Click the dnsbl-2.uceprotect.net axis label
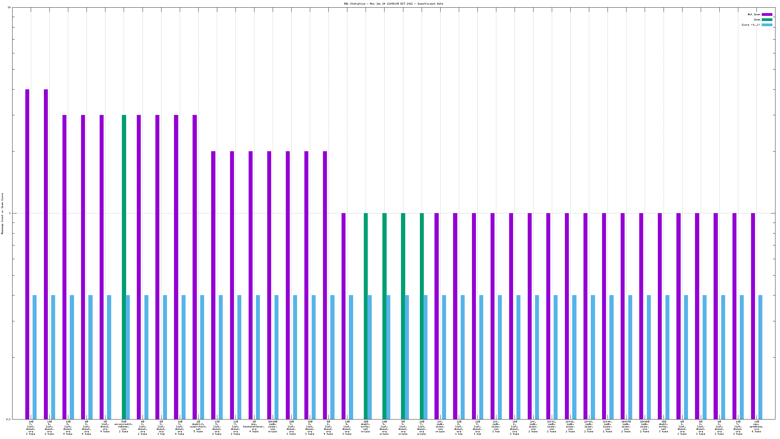 tap(198, 427)
